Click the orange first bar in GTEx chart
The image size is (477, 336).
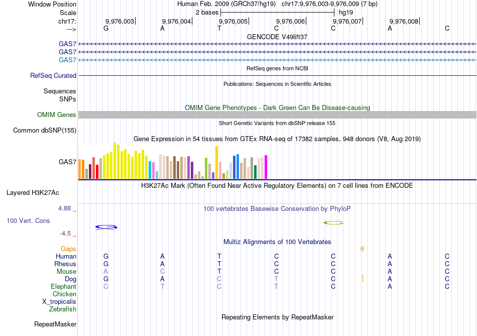tap(80, 169)
